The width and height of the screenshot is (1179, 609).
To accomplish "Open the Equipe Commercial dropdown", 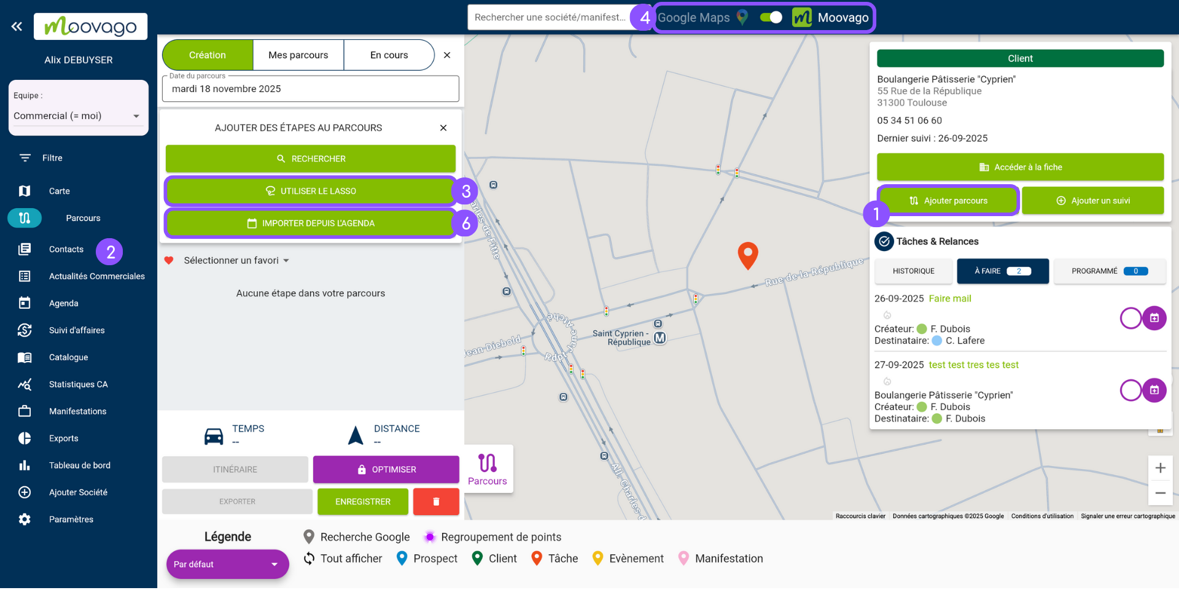I will tap(78, 116).
